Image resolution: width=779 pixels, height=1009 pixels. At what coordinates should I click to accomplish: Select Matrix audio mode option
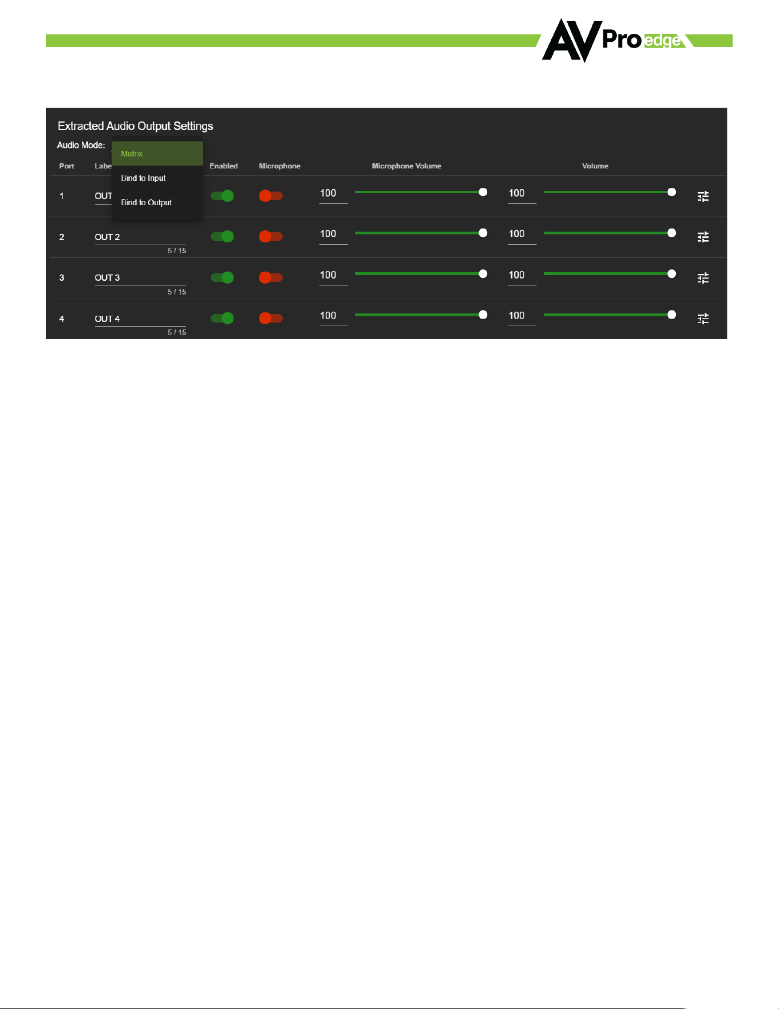tap(157, 154)
